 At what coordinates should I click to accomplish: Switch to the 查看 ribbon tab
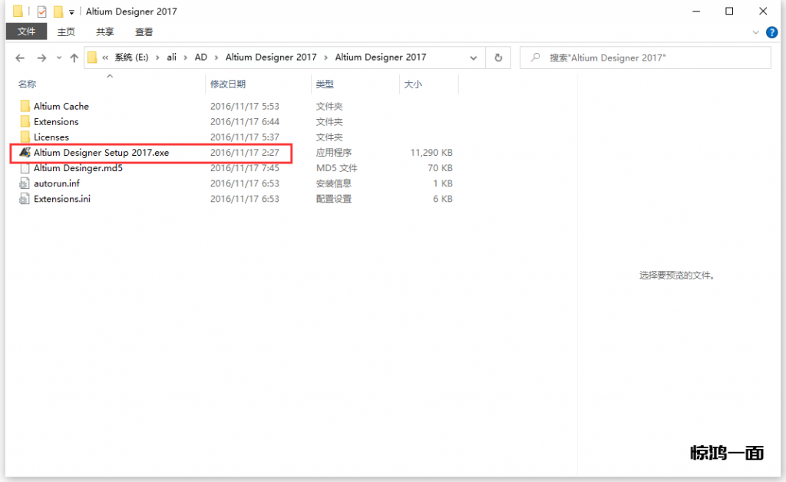144,31
